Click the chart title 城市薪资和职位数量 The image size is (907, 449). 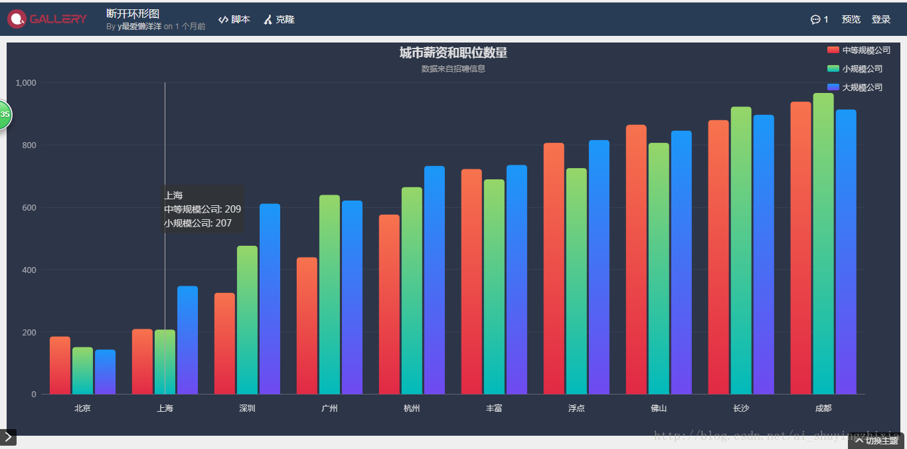pyautogui.click(x=453, y=52)
